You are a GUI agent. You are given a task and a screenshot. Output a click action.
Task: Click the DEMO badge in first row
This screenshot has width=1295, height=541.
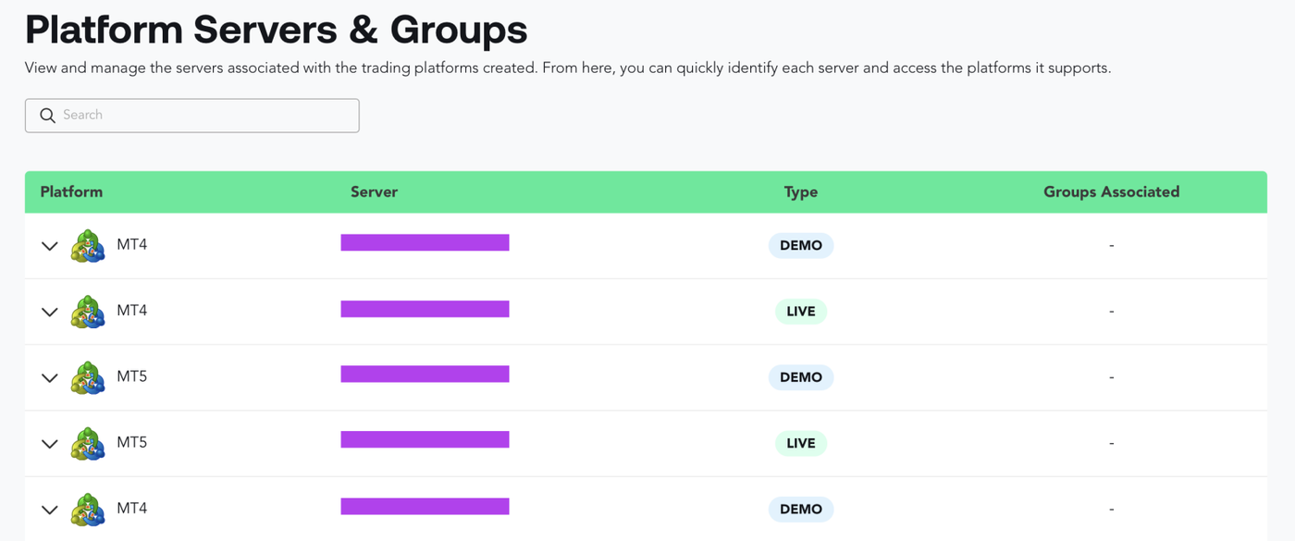click(x=801, y=246)
